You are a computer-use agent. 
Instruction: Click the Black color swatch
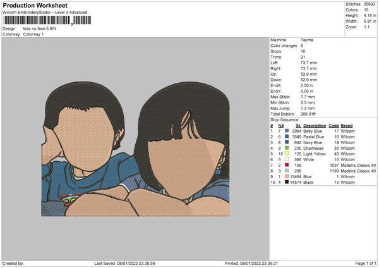point(287,182)
